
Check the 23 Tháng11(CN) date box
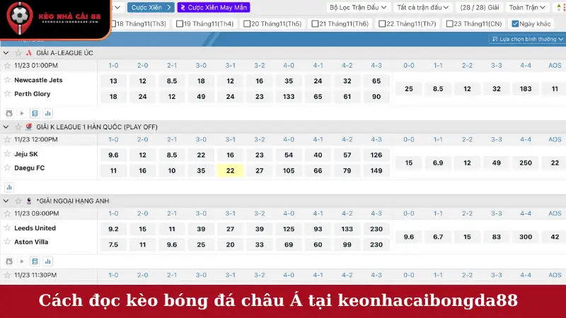coord(449,24)
